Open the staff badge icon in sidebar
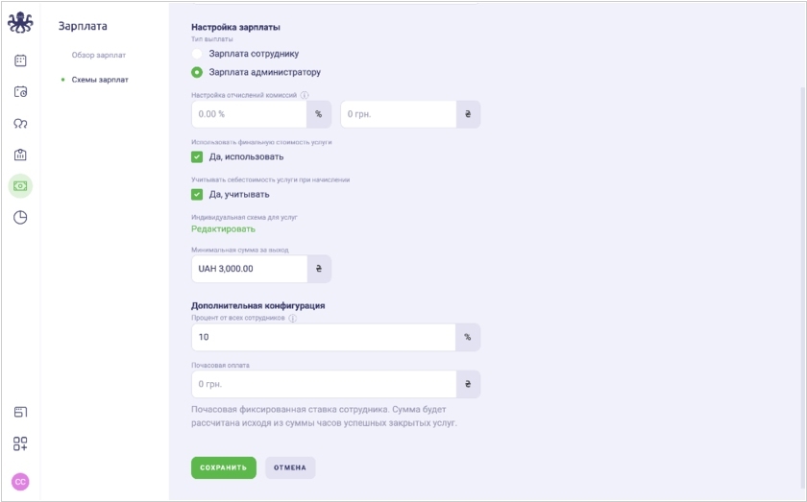The width and height of the screenshot is (807, 502). (20, 155)
